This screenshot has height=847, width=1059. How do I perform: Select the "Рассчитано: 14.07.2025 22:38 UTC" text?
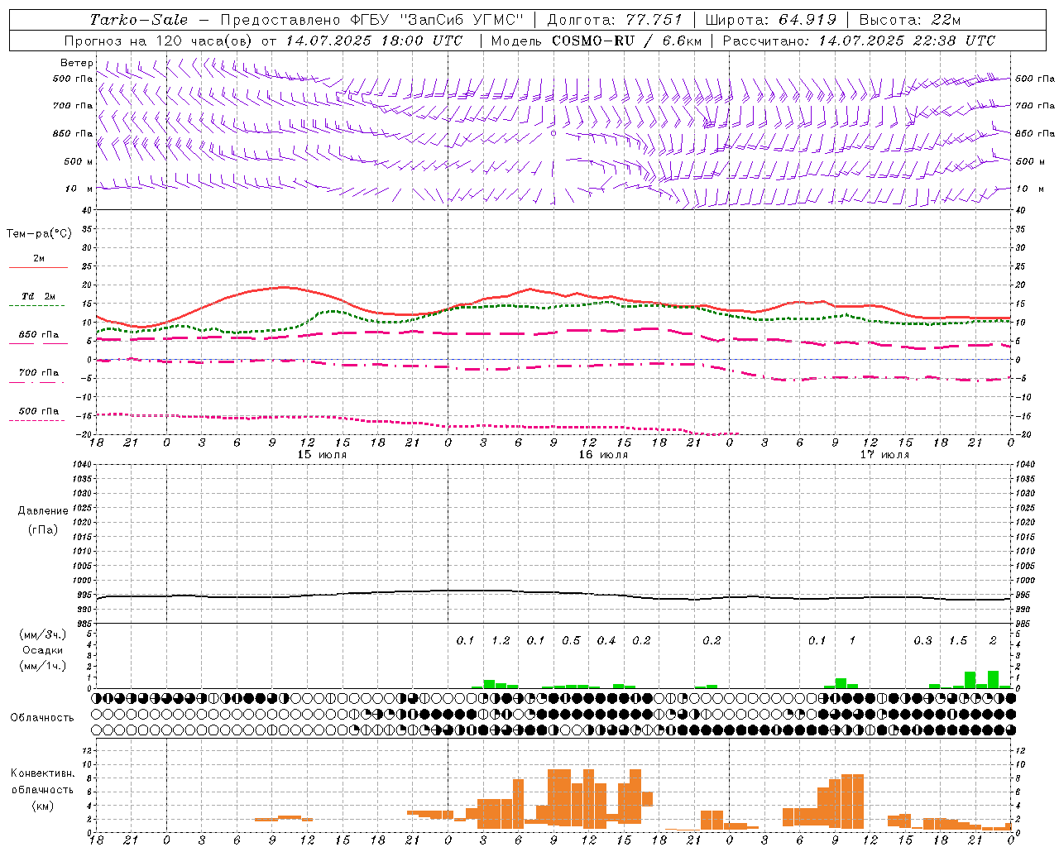(x=859, y=41)
